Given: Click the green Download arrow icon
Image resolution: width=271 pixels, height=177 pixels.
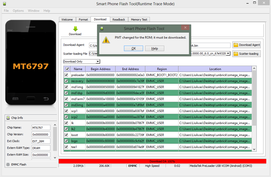Looking at the screenshot, I should pyautogui.click(x=75, y=29).
